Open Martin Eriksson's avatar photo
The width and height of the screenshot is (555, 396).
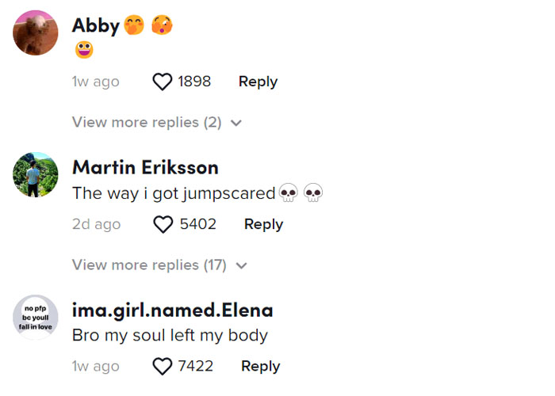coord(36,175)
